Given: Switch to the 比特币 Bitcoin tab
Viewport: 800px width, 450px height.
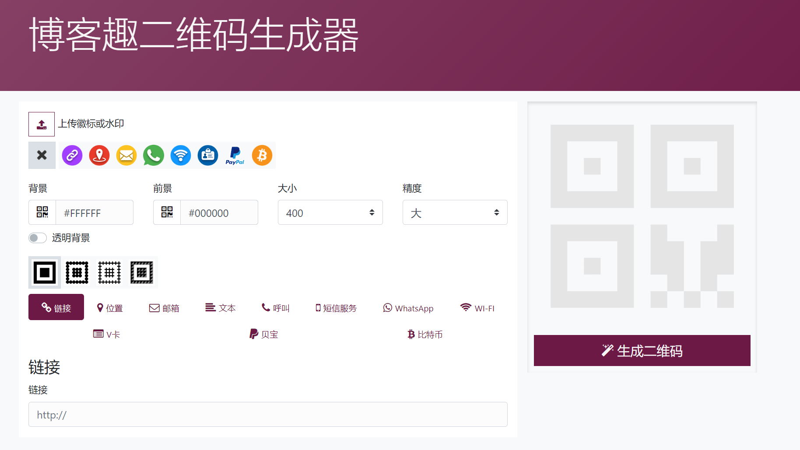Looking at the screenshot, I should click(425, 334).
